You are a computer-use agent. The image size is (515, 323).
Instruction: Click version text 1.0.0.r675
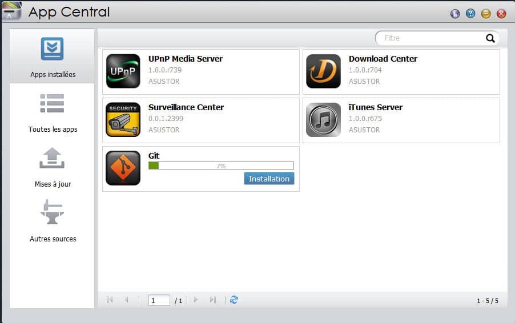(365, 119)
